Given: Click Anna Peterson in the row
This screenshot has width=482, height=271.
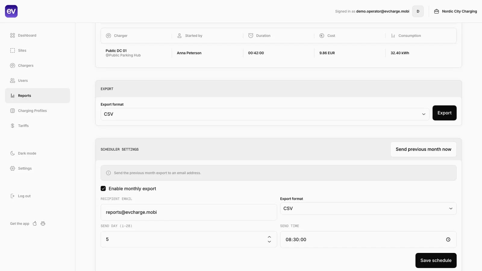Looking at the screenshot, I should [189, 53].
